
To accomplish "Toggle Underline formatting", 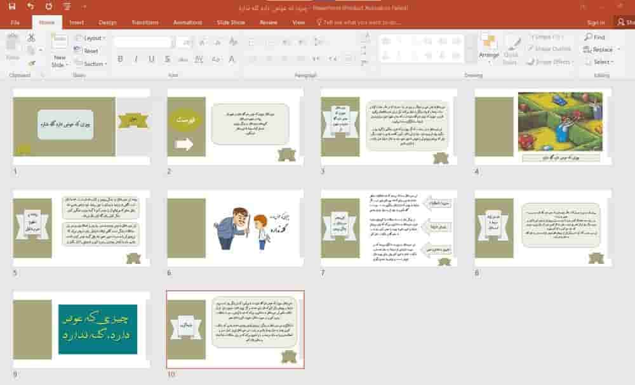I will click(x=152, y=60).
